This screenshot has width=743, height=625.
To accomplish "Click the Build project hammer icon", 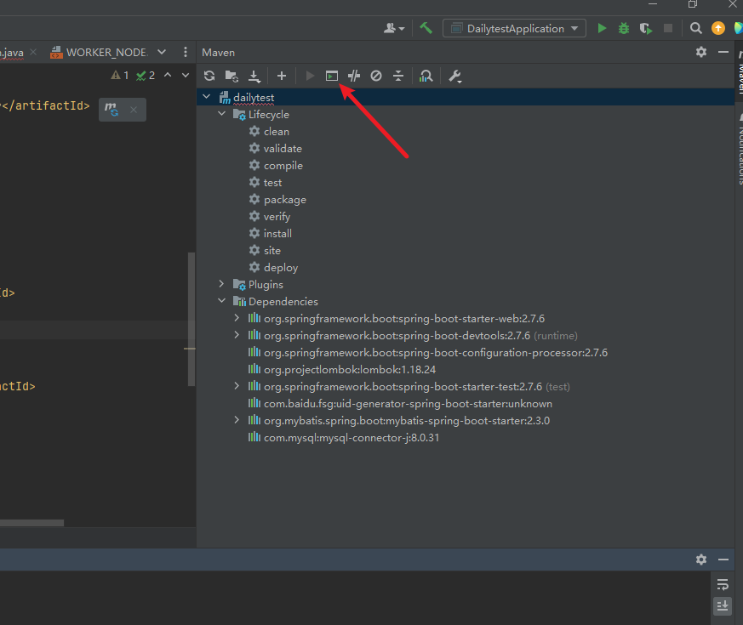I will coord(426,28).
